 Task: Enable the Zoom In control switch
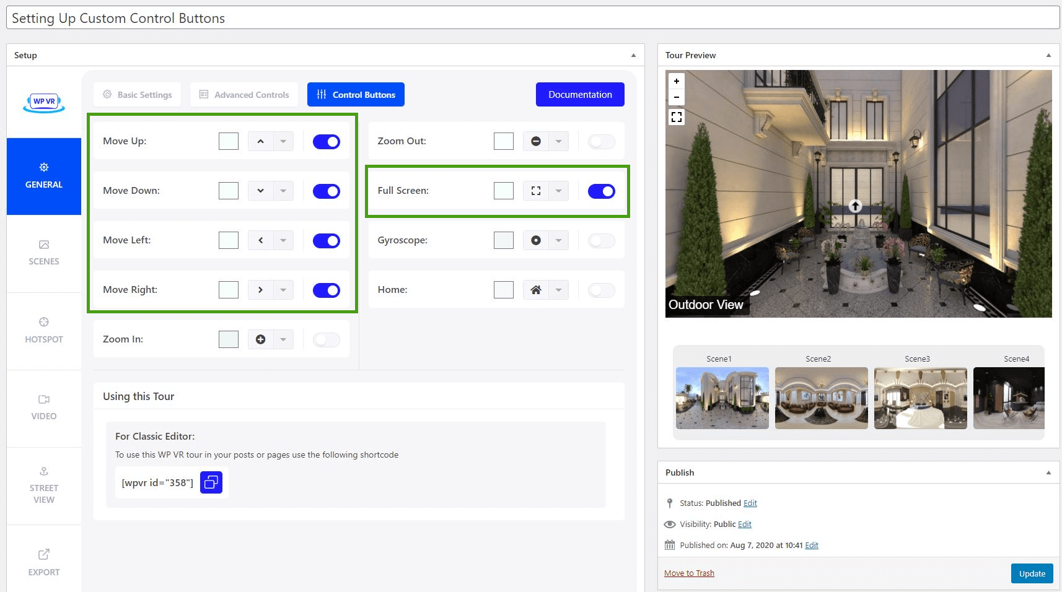327,340
